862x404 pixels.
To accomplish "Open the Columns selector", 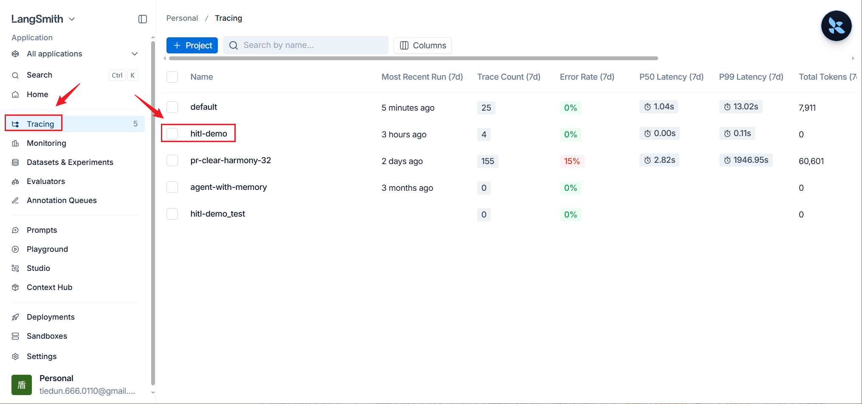I will [423, 45].
